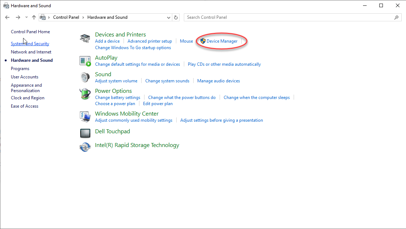
Task: Open Mouse settings link
Action: (186, 41)
